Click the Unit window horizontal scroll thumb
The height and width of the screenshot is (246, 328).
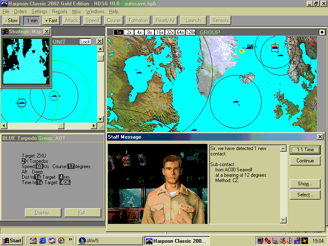point(61,125)
